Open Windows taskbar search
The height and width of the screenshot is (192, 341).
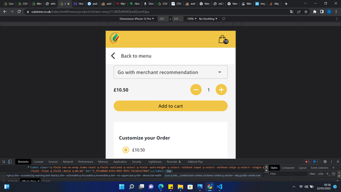point(132,187)
